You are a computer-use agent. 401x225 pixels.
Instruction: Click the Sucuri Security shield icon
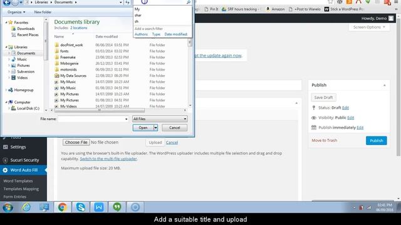click(5, 160)
